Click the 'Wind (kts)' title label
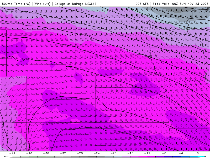This screenshot has width=210, height=158. pyautogui.click(x=42, y=4)
